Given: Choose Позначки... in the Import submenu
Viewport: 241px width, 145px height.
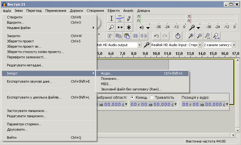Looking at the screenshot, I should [x=142, y=79].
